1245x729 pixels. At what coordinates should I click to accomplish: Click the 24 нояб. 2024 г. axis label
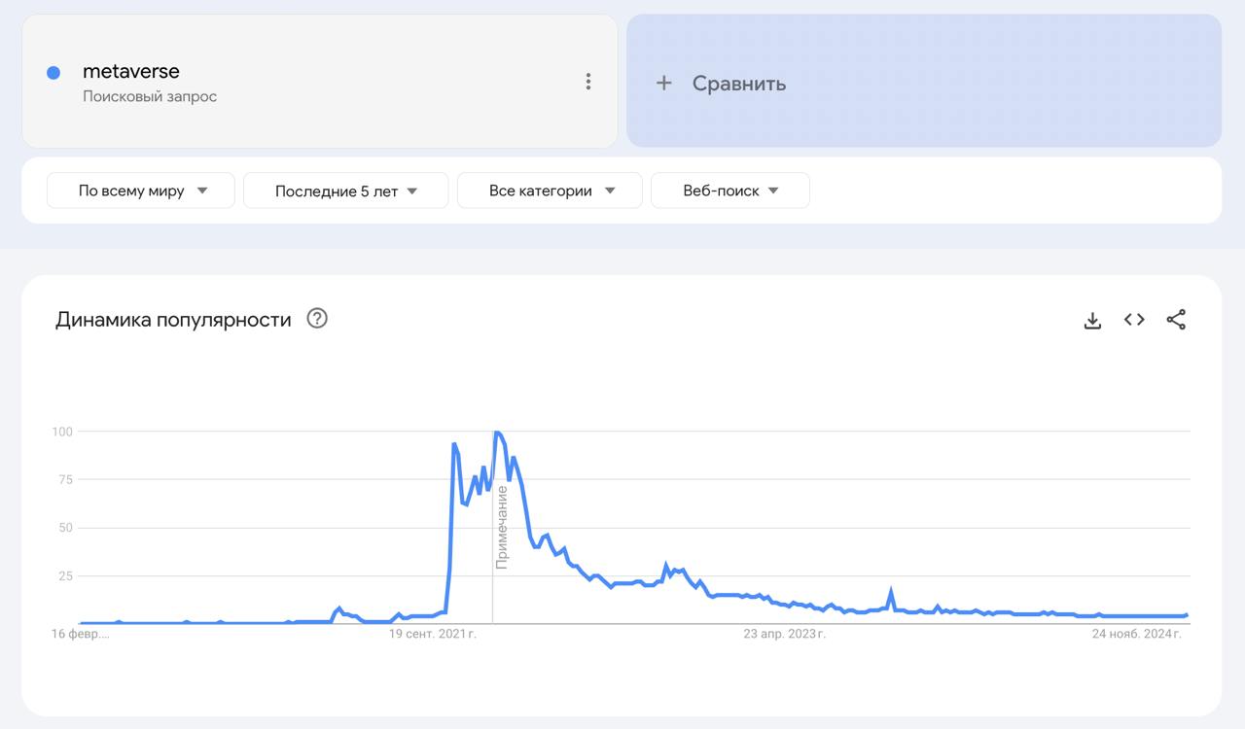pos(1136,634)
